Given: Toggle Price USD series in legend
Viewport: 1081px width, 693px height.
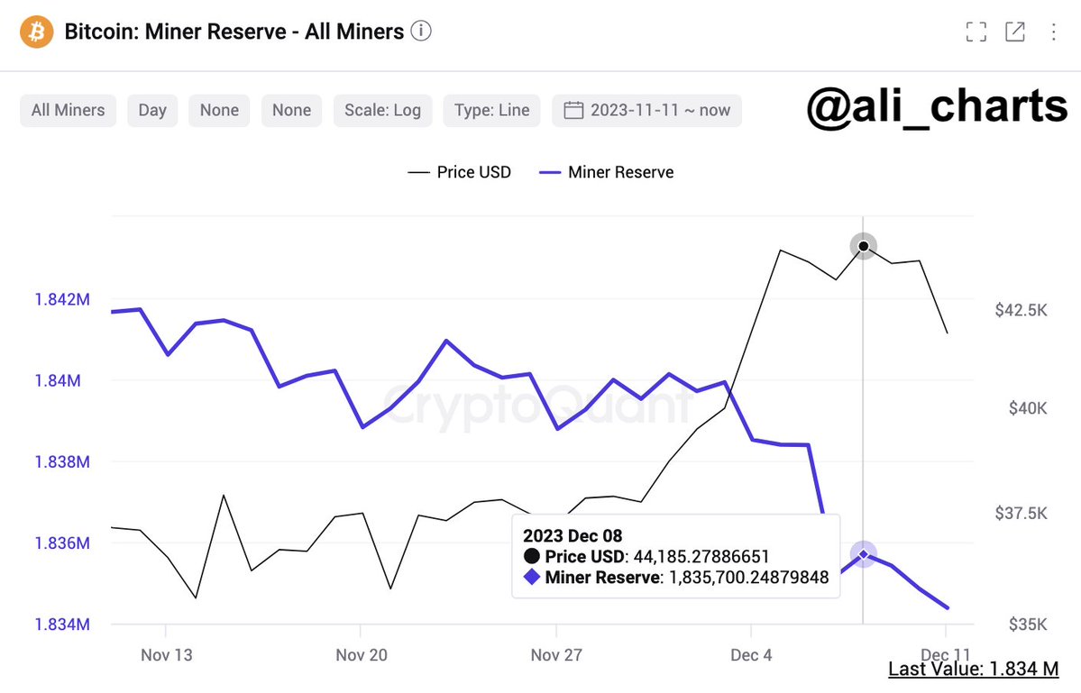Looking at the screenshot, I should coord(459,172).
